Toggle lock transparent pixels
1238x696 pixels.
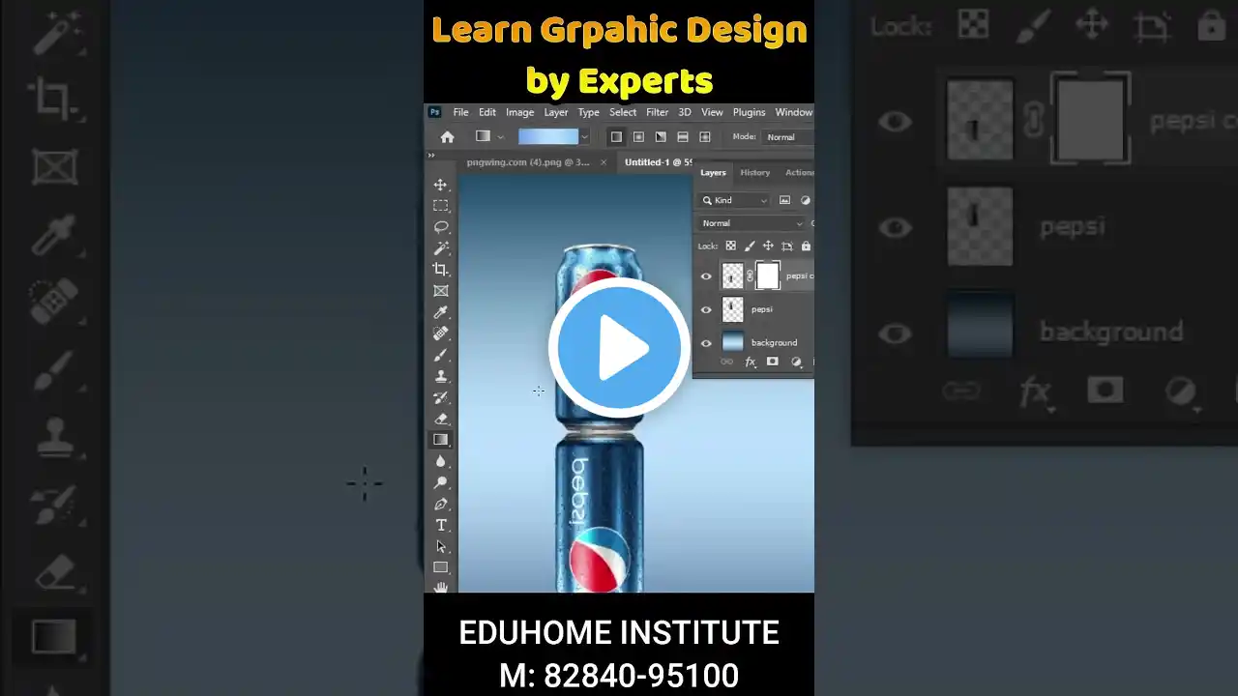(x=730, y=246)
